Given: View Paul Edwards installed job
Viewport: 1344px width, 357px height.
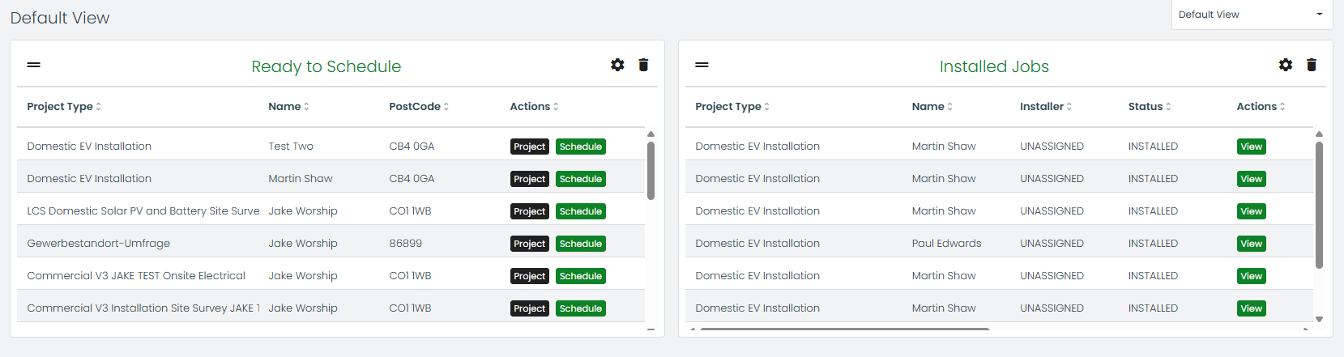Looking at the screenshot, I should point(1251,244).
